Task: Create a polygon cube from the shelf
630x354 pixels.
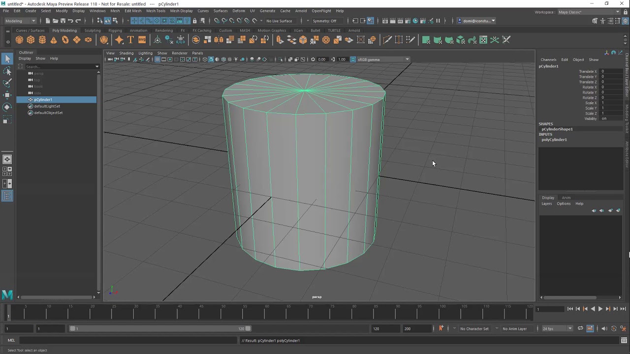Action: [x=31, y=40]
